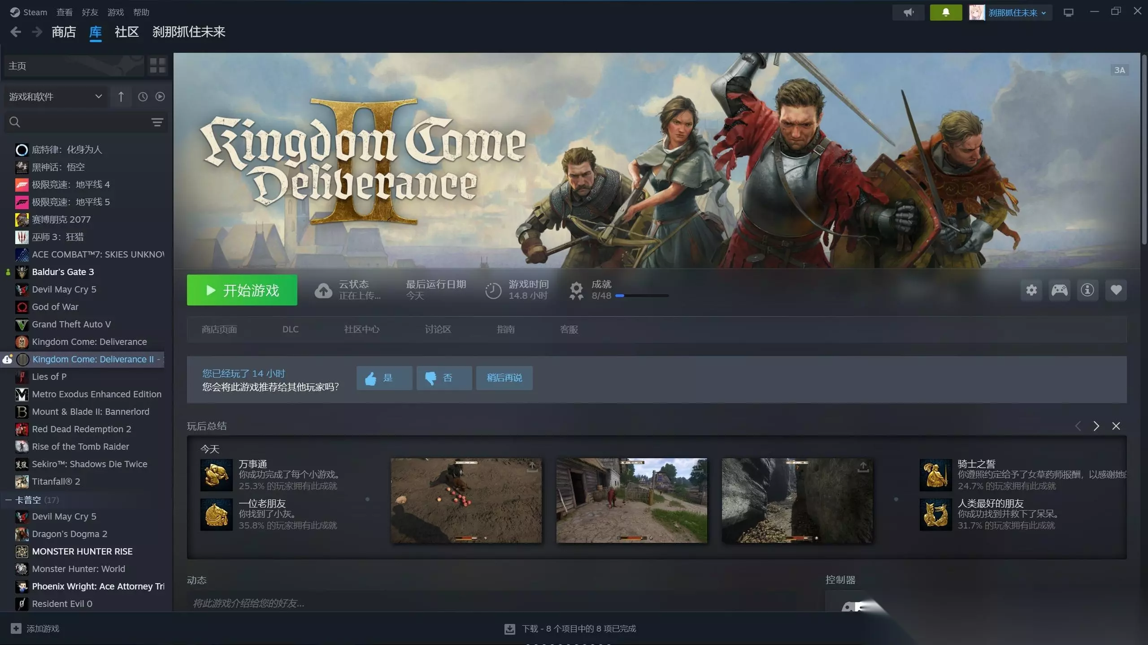Image resolution: width=1148 pixels, height=645 pixels.
Task: Open 游戏和软件 category dropdown
Action: coord(56,97)
